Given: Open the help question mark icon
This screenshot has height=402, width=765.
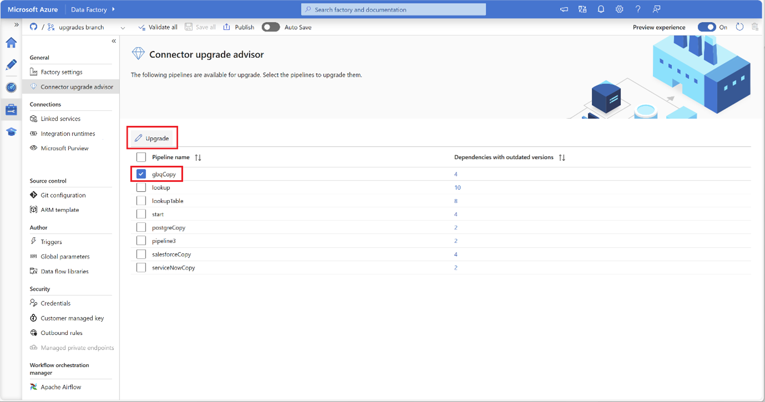Looking at the screenshot, I should point(638,9).
